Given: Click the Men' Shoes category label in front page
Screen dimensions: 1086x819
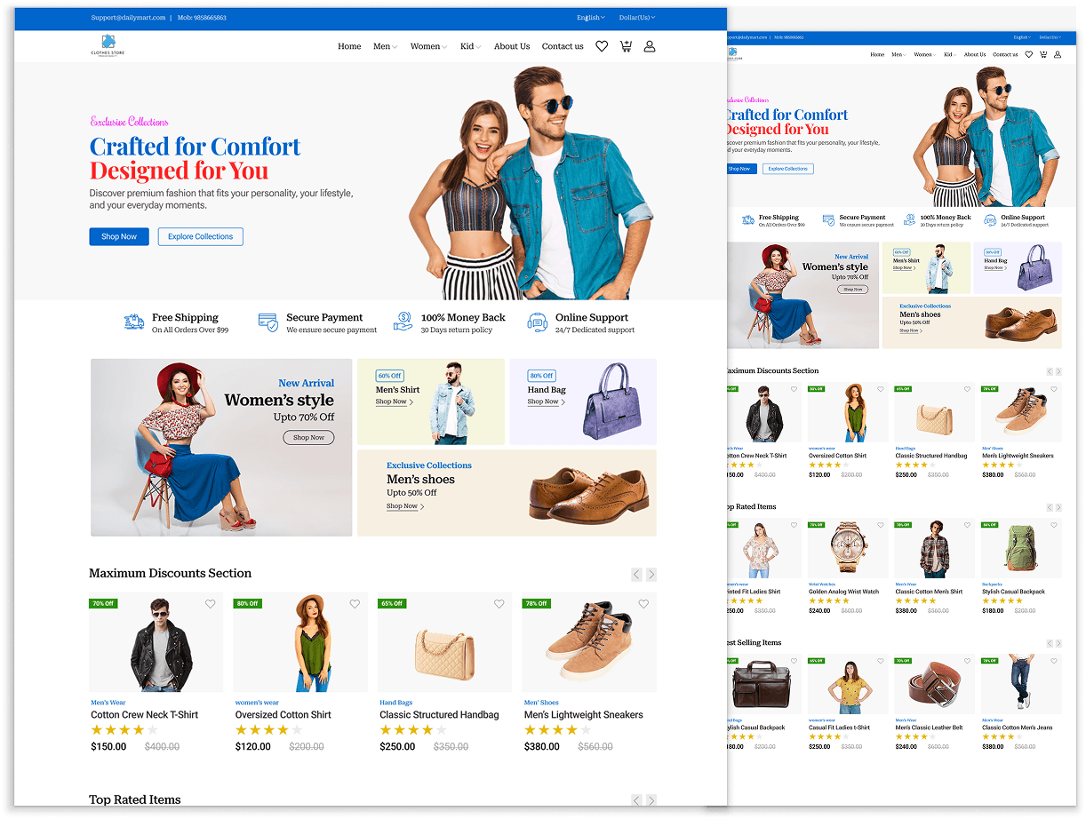Looking at the screenshot, I should click(541, 703).
